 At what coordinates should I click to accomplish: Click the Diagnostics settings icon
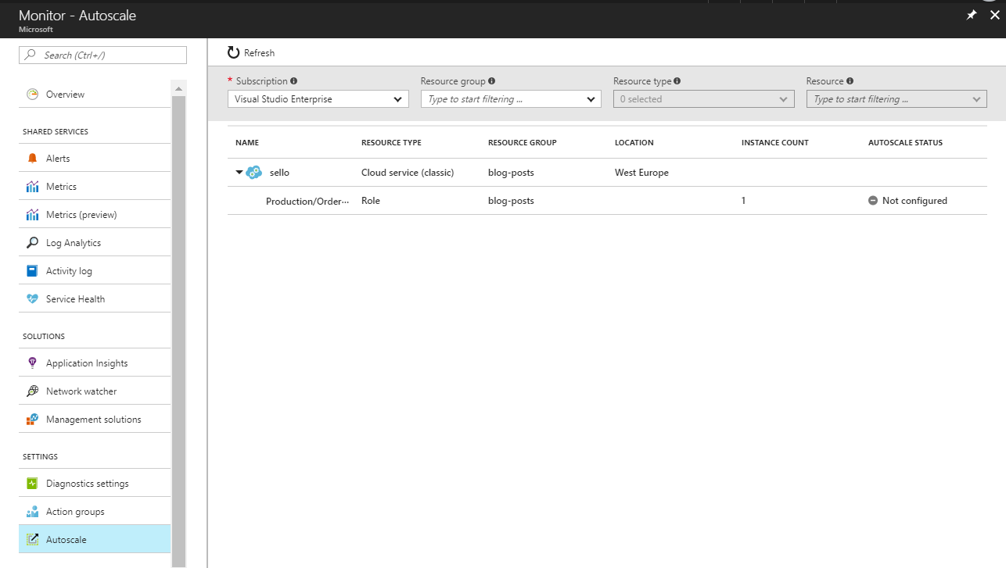pyautogui.click(x=32, y=484)
